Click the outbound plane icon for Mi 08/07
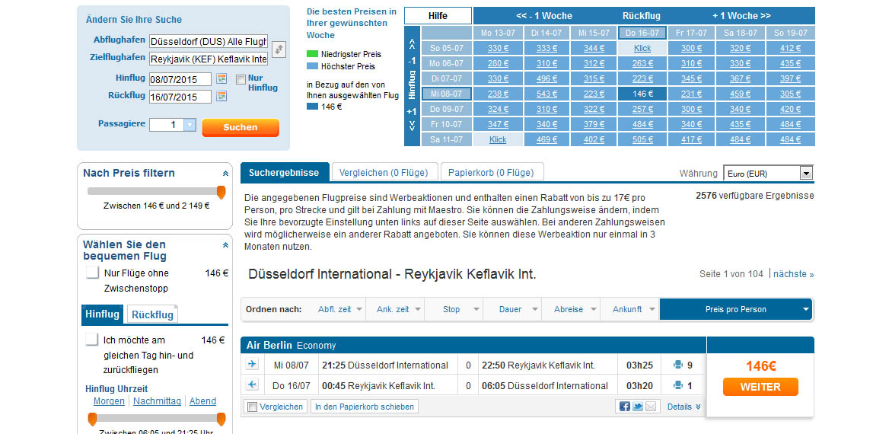873x434 pixels. click(x=252, y=365)
